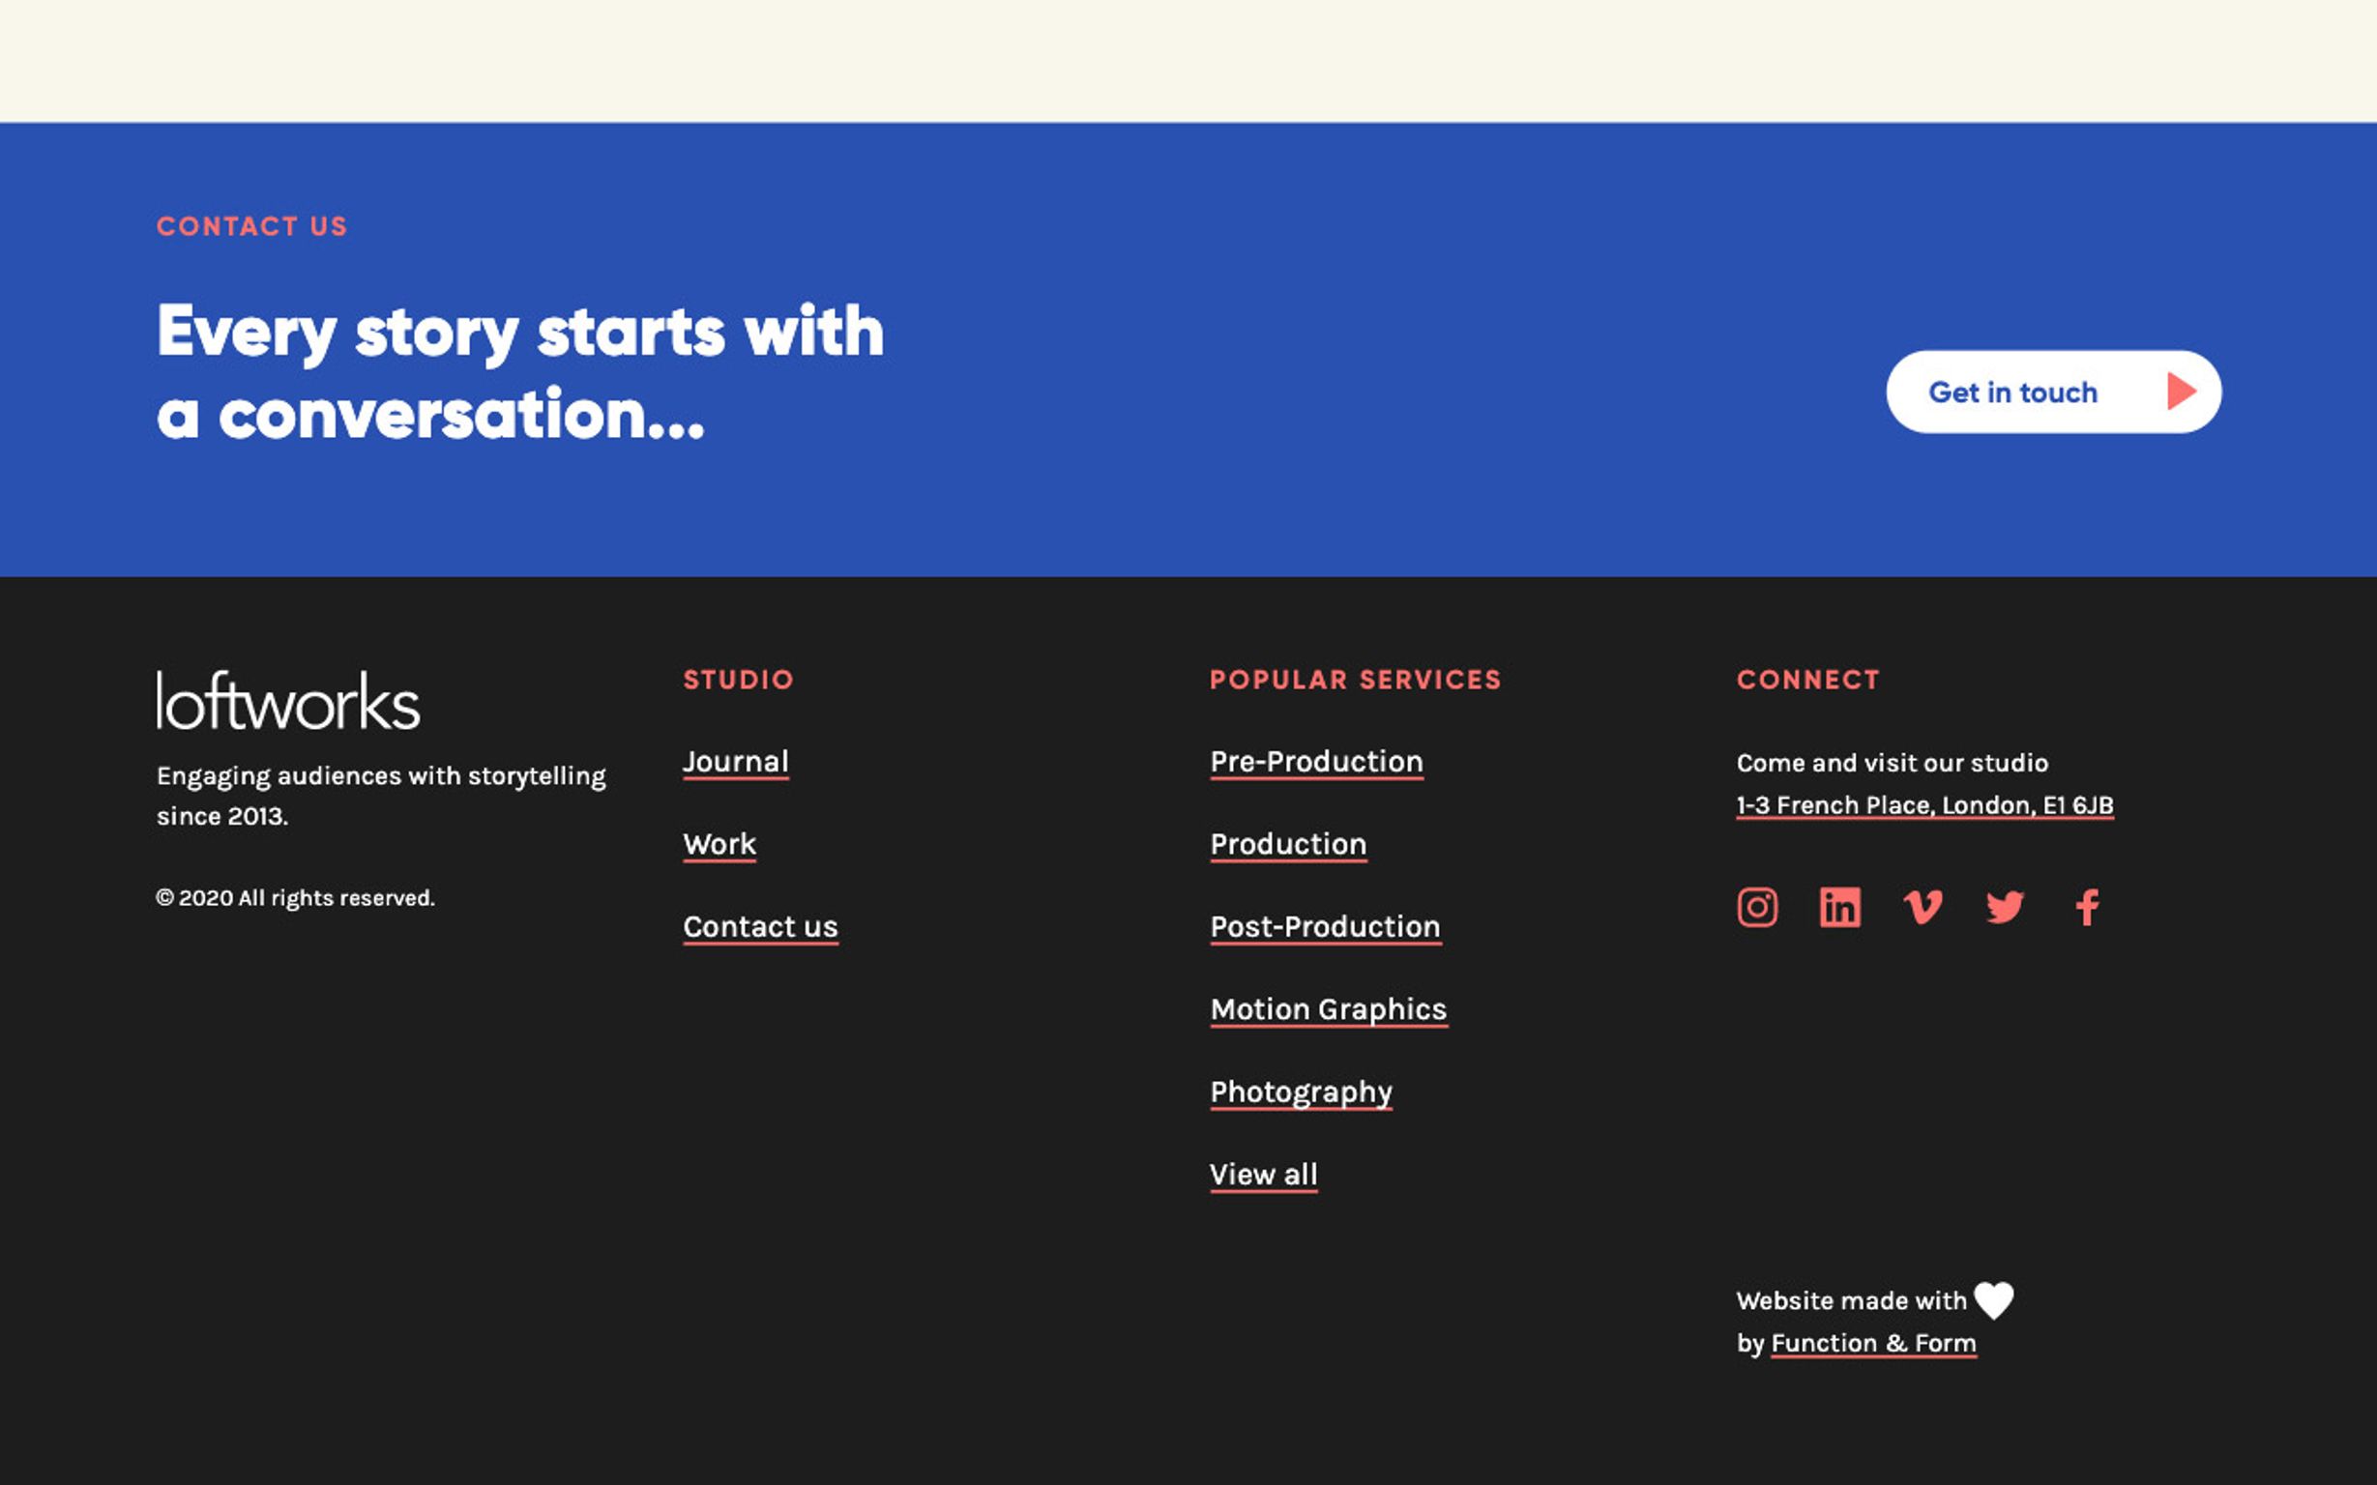The image size is (2377, 1485).
Task: Open the French Place studio address link
Action: click(1924, 805)
